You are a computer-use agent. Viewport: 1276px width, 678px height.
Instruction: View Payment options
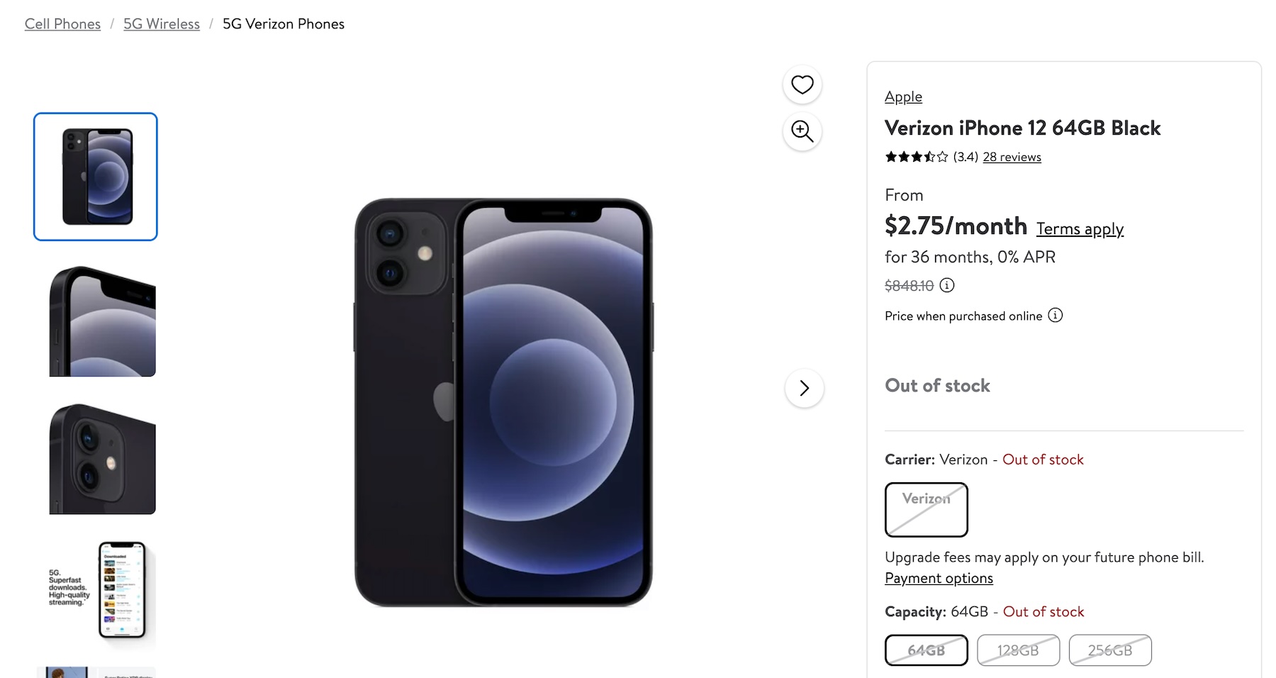939,578
